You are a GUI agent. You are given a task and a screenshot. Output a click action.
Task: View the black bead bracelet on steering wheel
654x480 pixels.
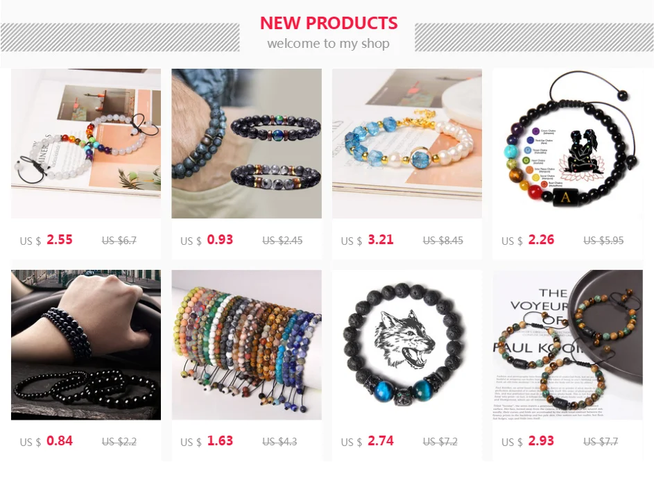click(86, 345)
